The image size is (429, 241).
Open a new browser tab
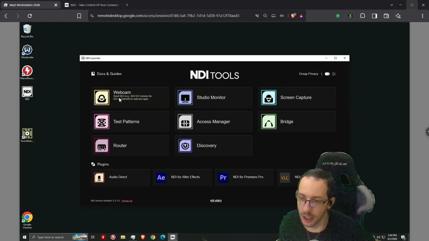[x=127, y=5]
